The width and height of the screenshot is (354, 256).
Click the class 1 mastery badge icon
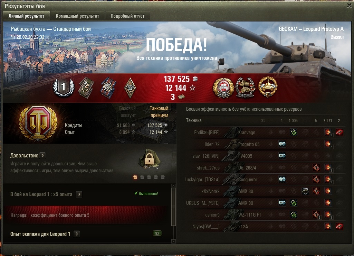(x=64, y=88)
